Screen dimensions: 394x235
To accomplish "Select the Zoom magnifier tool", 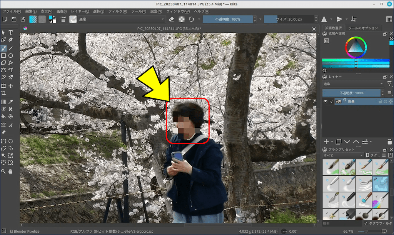I will tap(3, 171).
